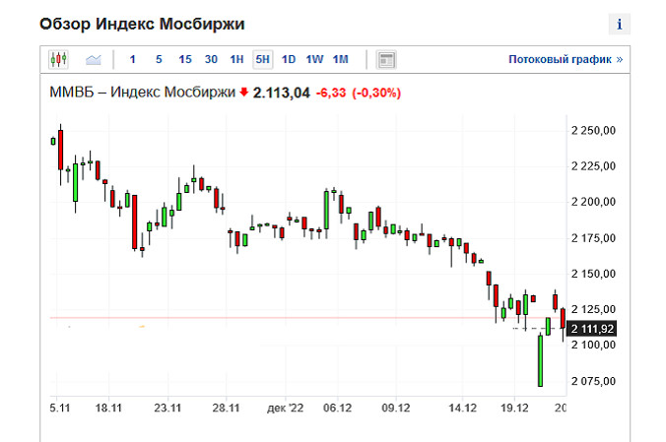Click the 18.11 date label

108,408
